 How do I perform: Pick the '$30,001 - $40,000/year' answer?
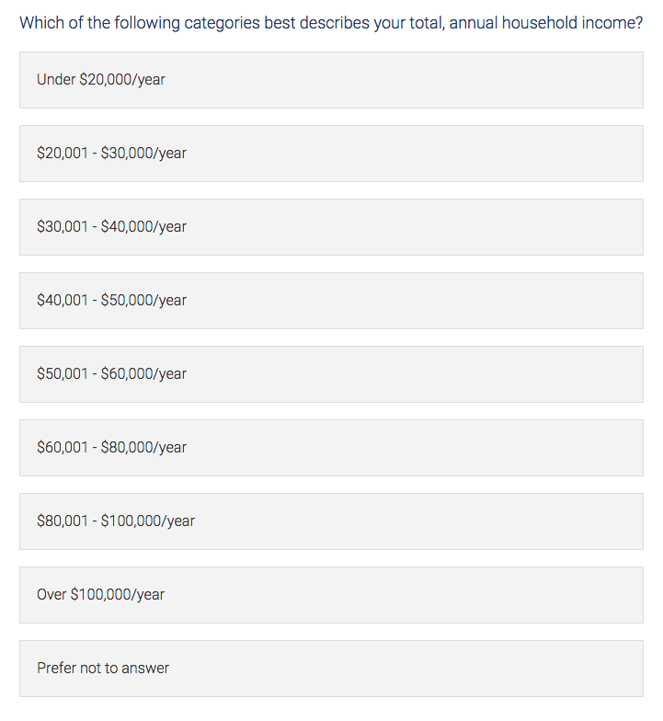(x=331, y=227)
